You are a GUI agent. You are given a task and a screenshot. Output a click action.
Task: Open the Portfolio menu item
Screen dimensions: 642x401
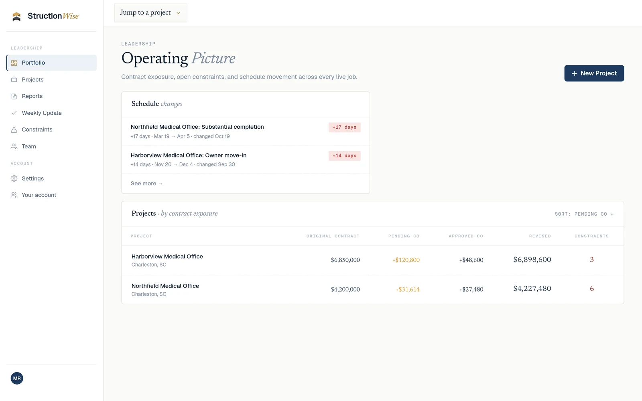tap(52, 63)
